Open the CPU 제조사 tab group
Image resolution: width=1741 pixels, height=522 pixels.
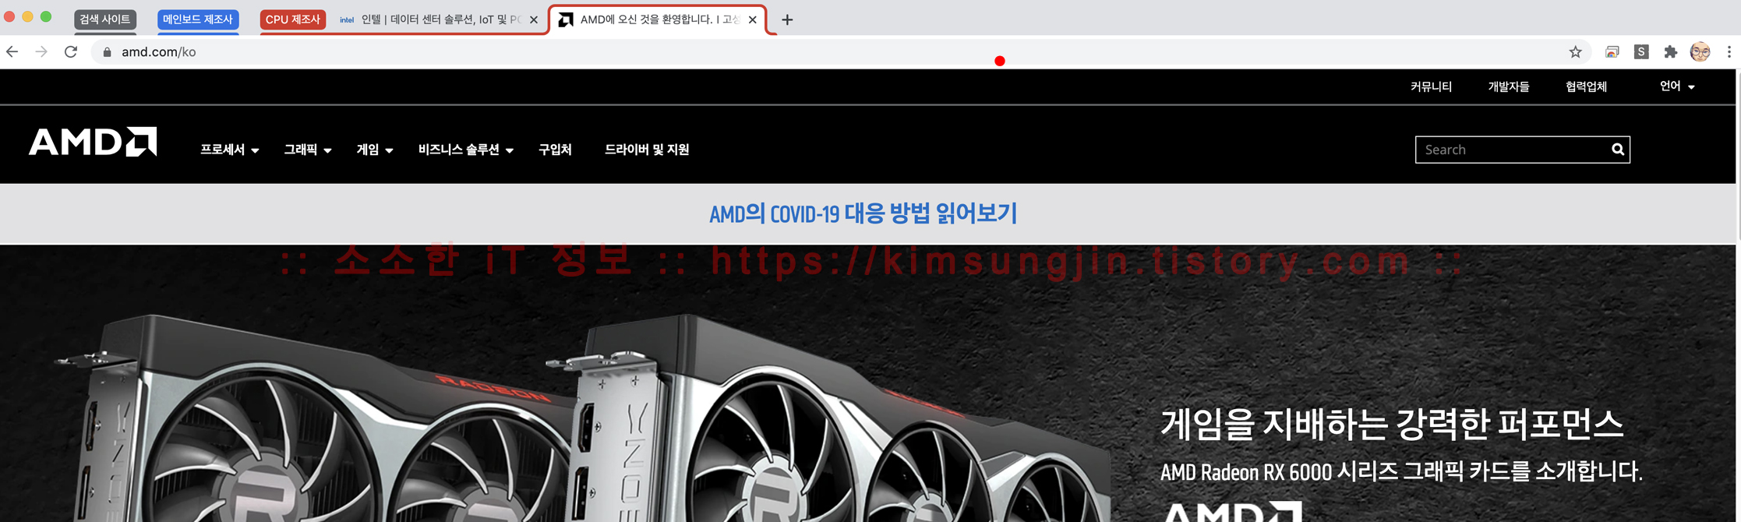coord(293,19)
